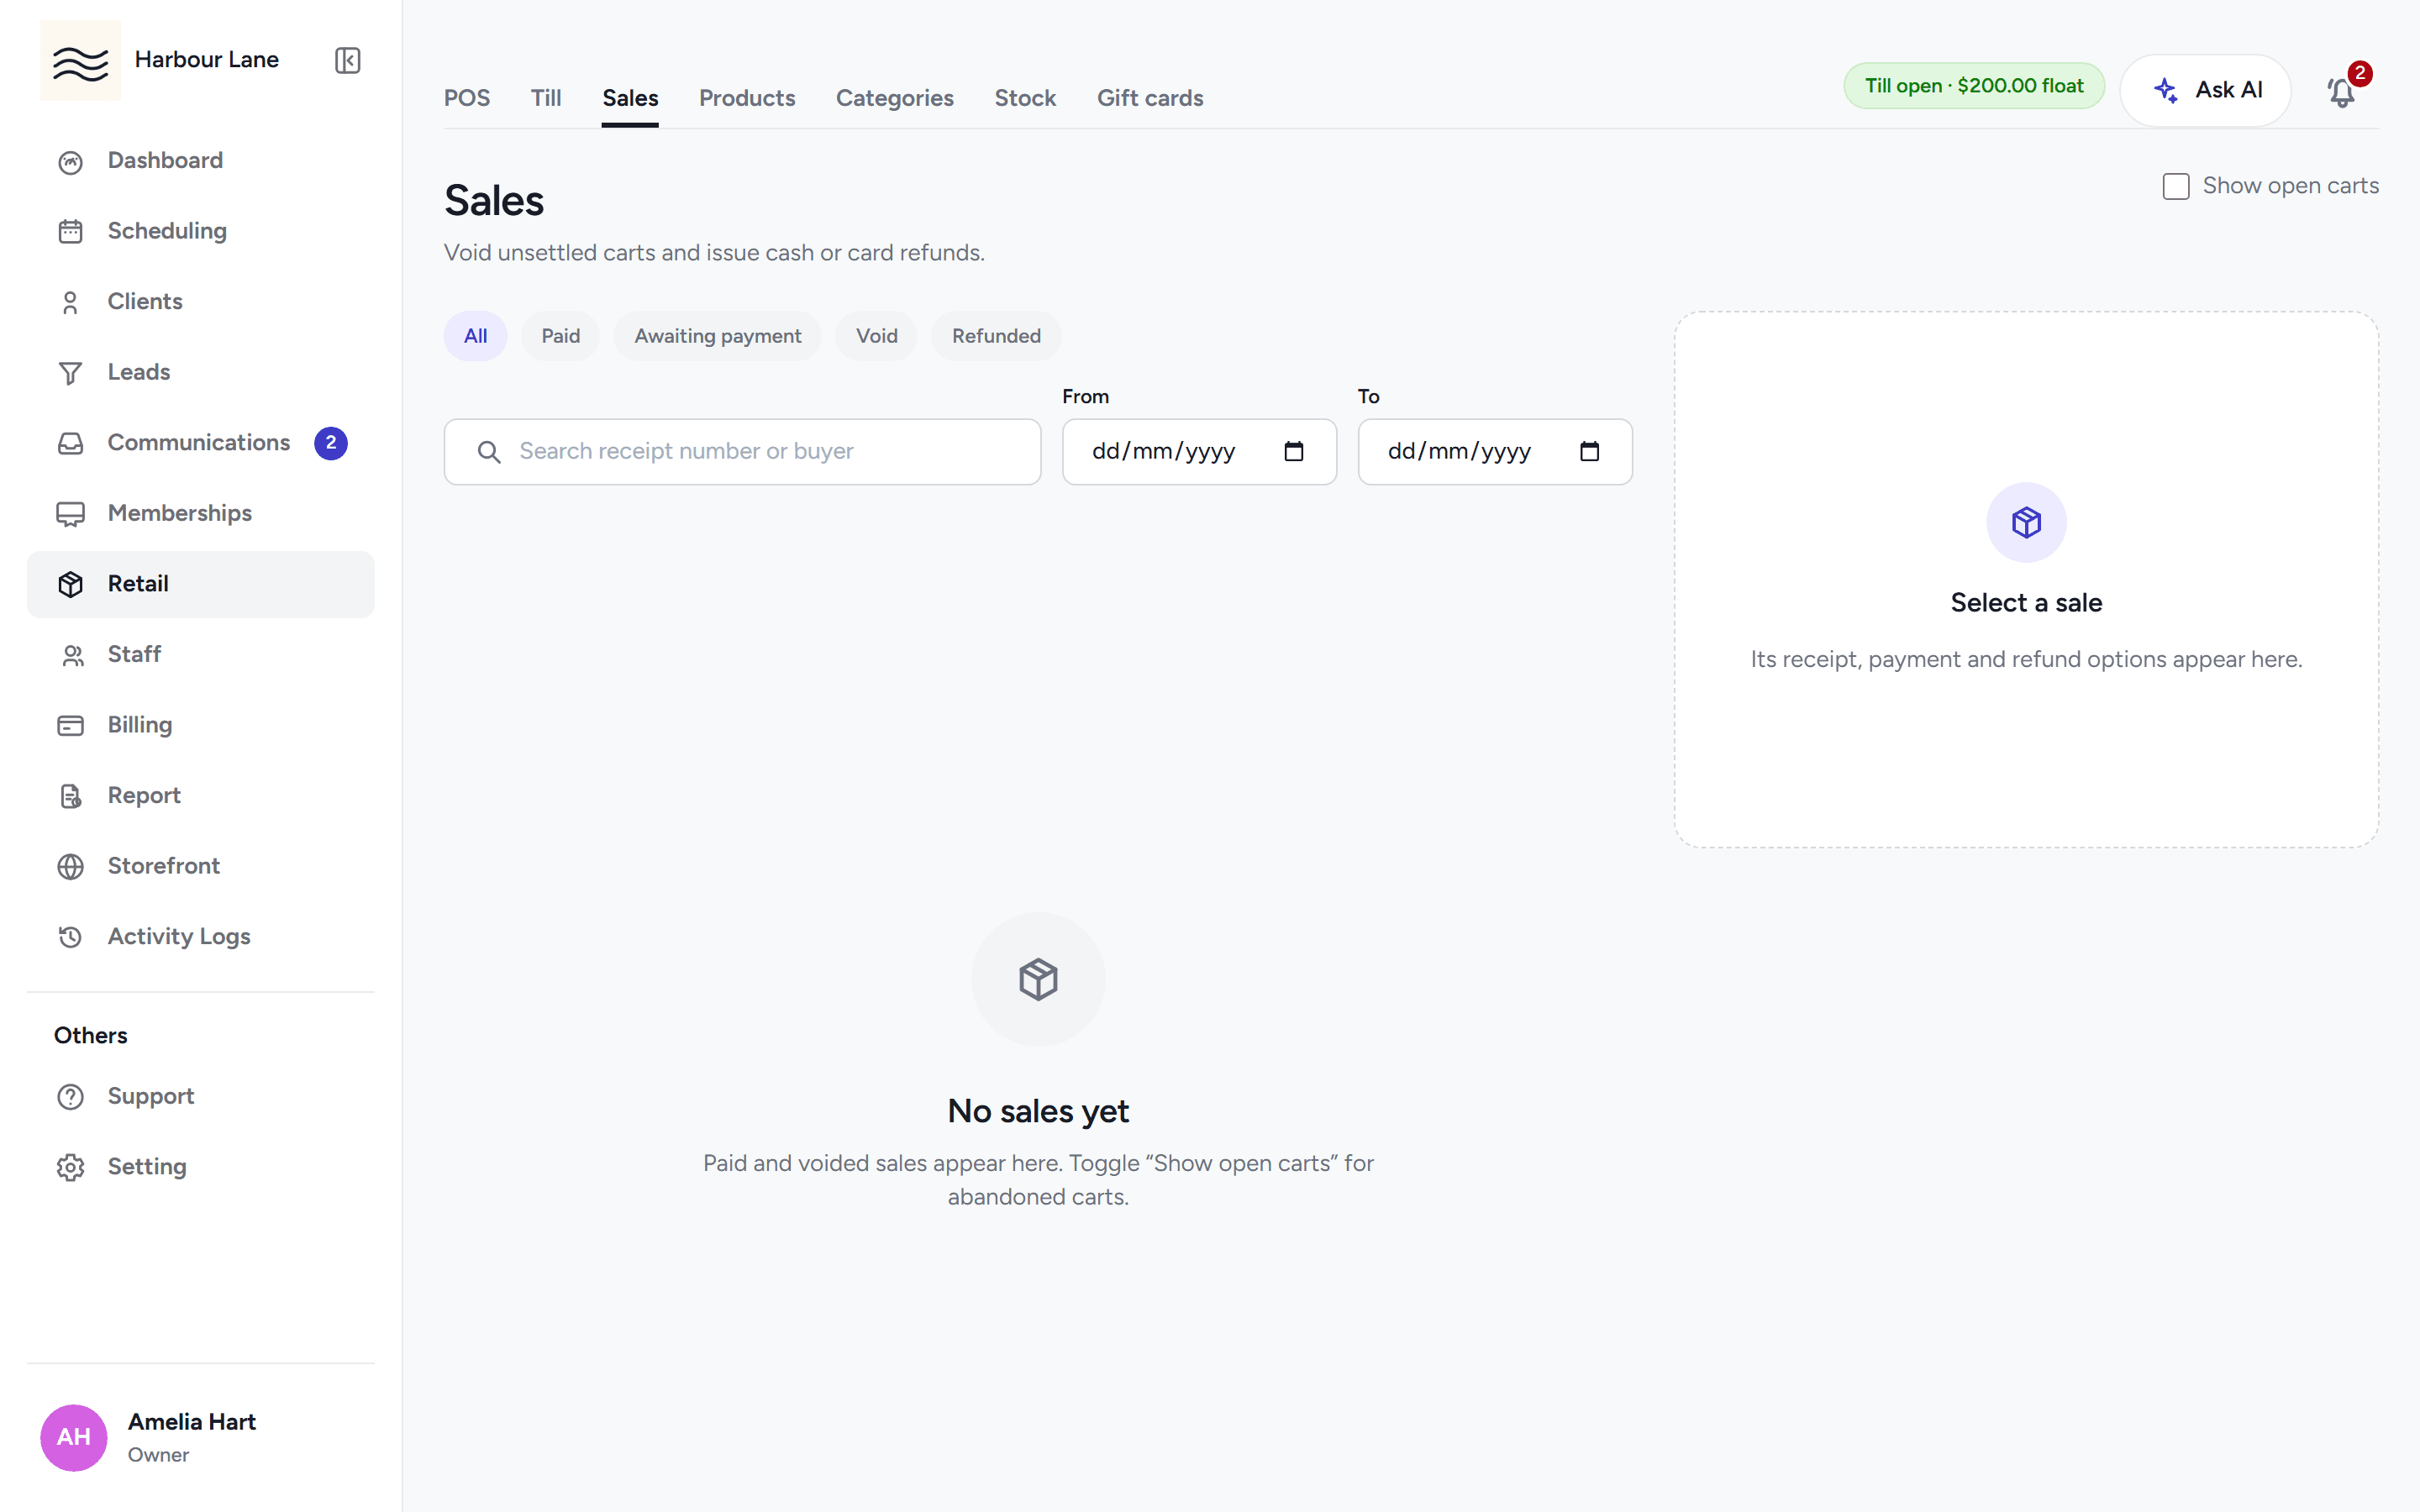Open Setting gear item
2420x1512 pixels.
pos(200,1167)
